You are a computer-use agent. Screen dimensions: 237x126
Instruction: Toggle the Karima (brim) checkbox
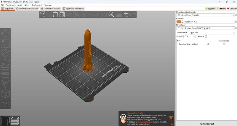coord(206,36)
